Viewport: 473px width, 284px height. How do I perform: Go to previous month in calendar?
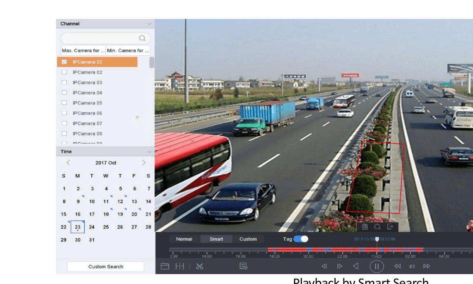point(68,163)
